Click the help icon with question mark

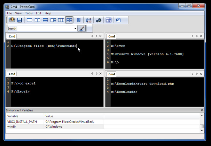pyautogui.click(x=118, y=20)
